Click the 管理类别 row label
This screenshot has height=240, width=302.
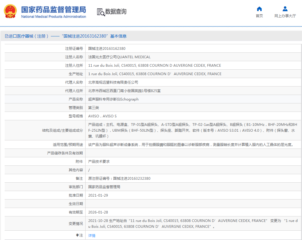tap(76, 108)
